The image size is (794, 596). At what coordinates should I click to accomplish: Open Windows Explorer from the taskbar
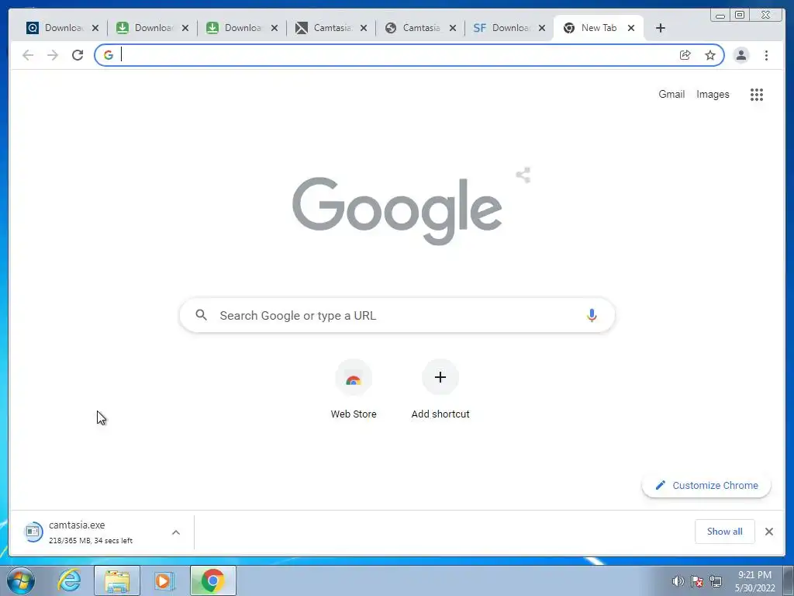click(117, 580)
